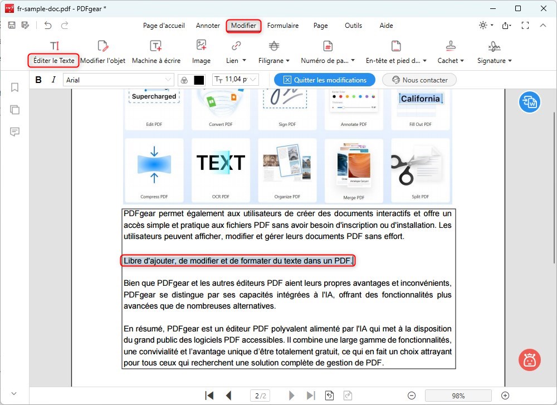Open En-tête et pied de page tool
This screenshot has width=557, height=405.
pos(396,53)
